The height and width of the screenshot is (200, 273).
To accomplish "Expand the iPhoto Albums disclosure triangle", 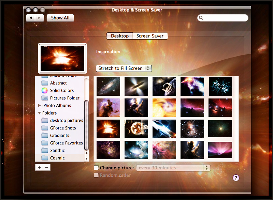I will coord(39,105).
